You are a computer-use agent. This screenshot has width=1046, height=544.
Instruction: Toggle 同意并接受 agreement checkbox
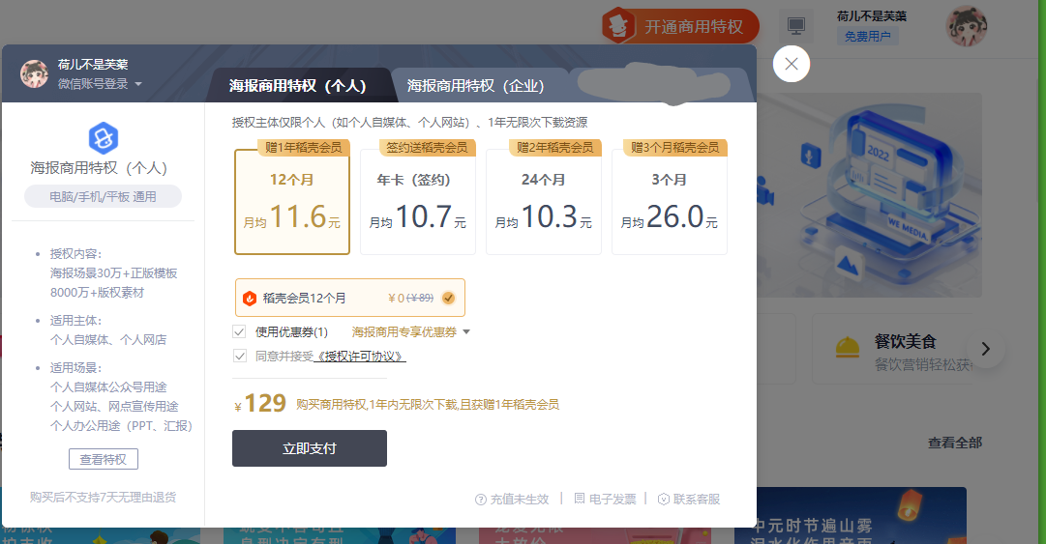239,357
